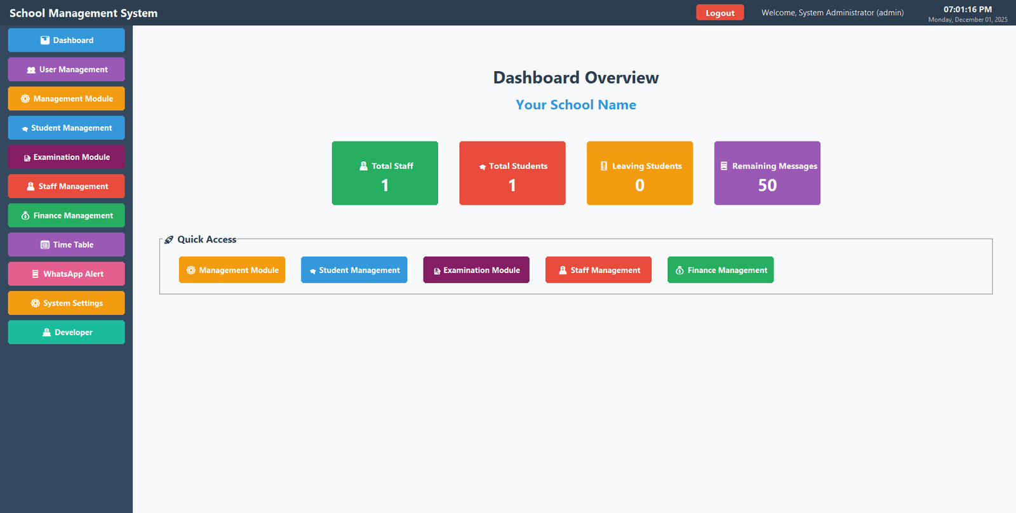Open Dashboard from the sidebar

(66, 40)
